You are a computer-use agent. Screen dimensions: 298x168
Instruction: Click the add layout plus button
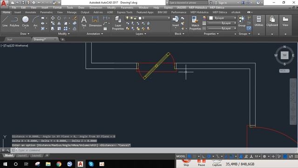coord(47,155)
